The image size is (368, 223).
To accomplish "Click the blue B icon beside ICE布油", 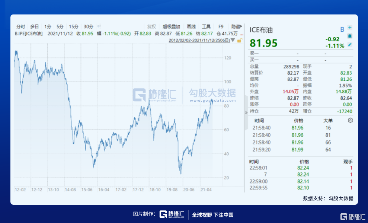I will [x=342, y=29].
